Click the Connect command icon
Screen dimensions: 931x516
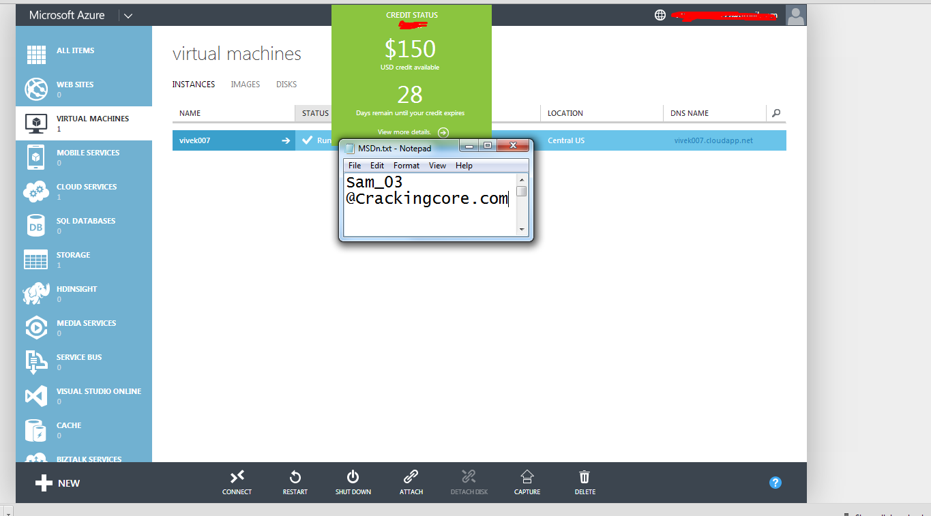[237, 476]
